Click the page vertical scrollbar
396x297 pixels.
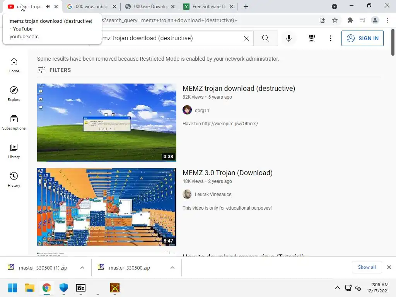[x=393, y=42]
